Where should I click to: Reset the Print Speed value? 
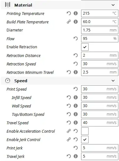pos(76,89)
